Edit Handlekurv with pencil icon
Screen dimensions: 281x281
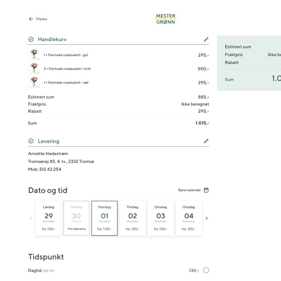click(206, 39)
